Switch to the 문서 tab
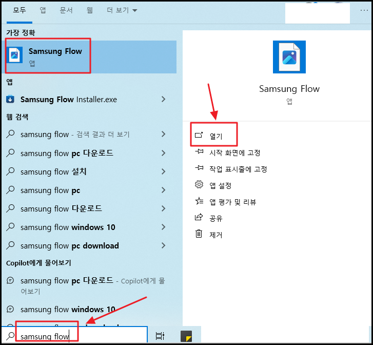 tap(66, 10)
